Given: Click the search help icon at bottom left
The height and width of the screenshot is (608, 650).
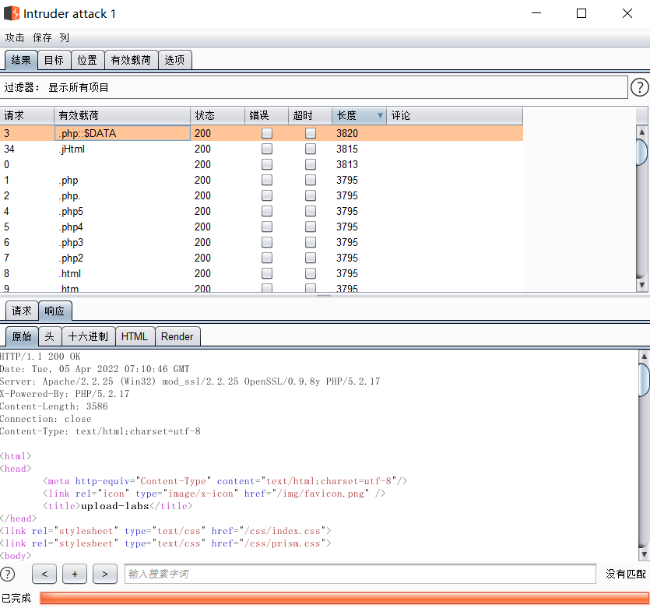Looking at the screenshot, I should (8, 574).
